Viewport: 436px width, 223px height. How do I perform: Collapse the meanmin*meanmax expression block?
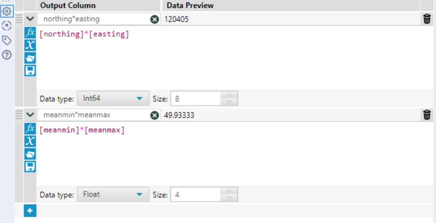(29, 115)
